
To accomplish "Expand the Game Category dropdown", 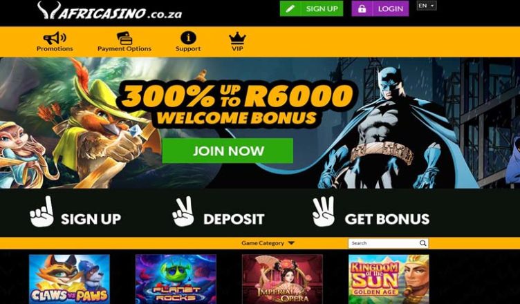I will pyautogui.click(x=268, y=243).
